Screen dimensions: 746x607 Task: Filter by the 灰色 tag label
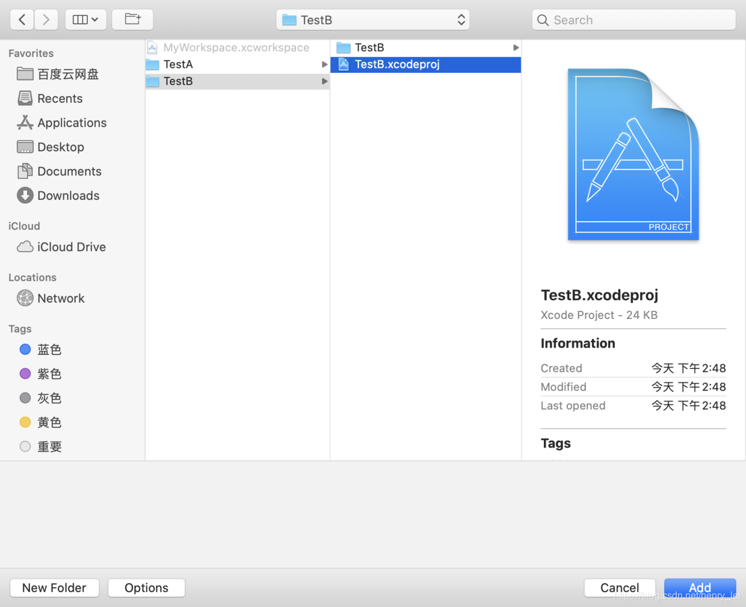click(49, 398)
